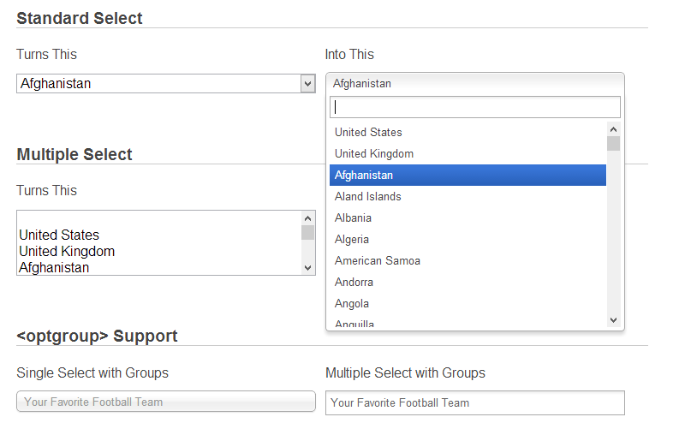Collapse the Chosen Afghanistan selected header
Viewport: 685px width, 423px height.
475,83
